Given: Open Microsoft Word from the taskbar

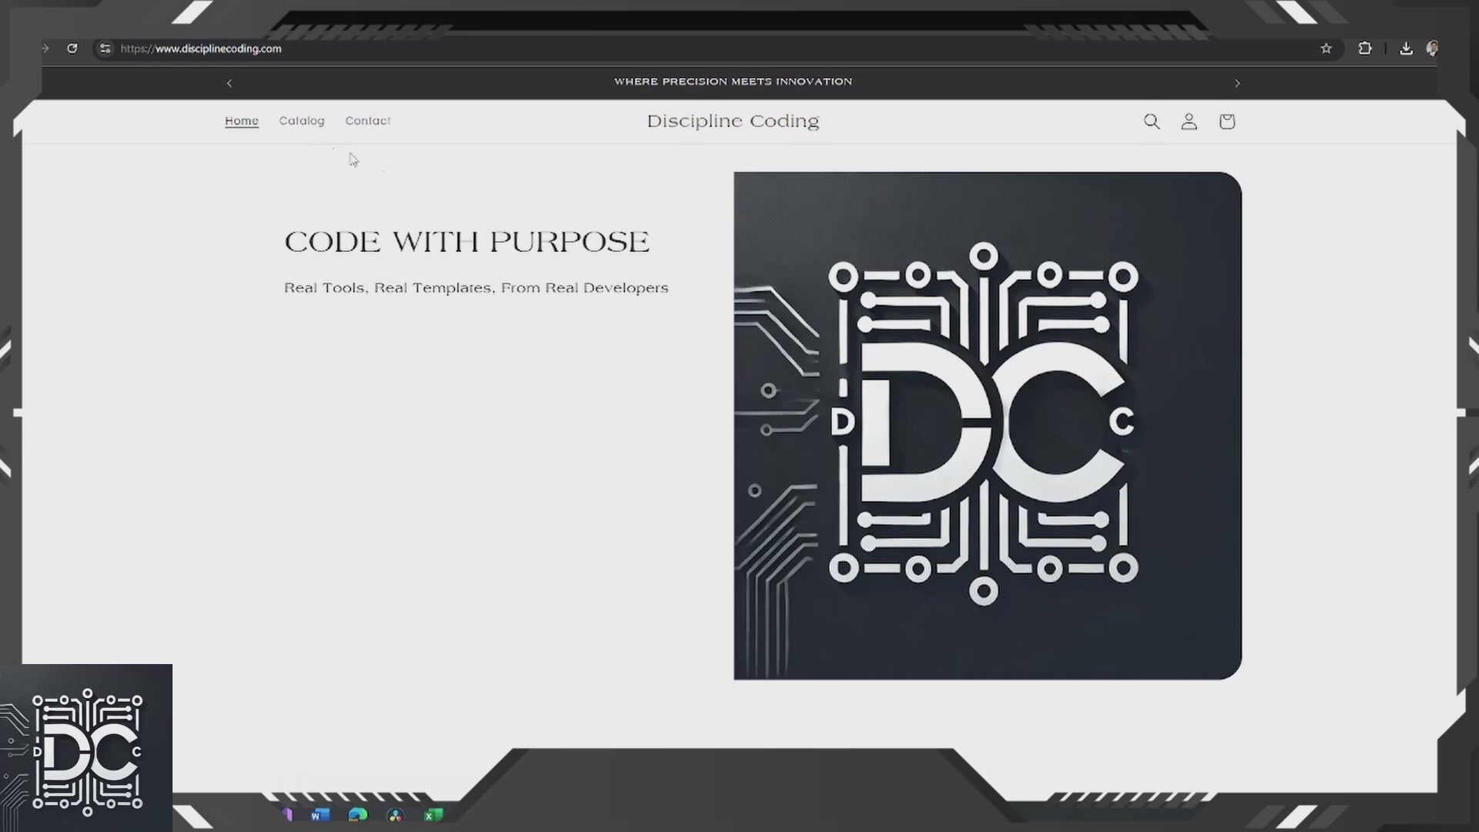Looking at the screenshot, I should [x=320, y=814].
